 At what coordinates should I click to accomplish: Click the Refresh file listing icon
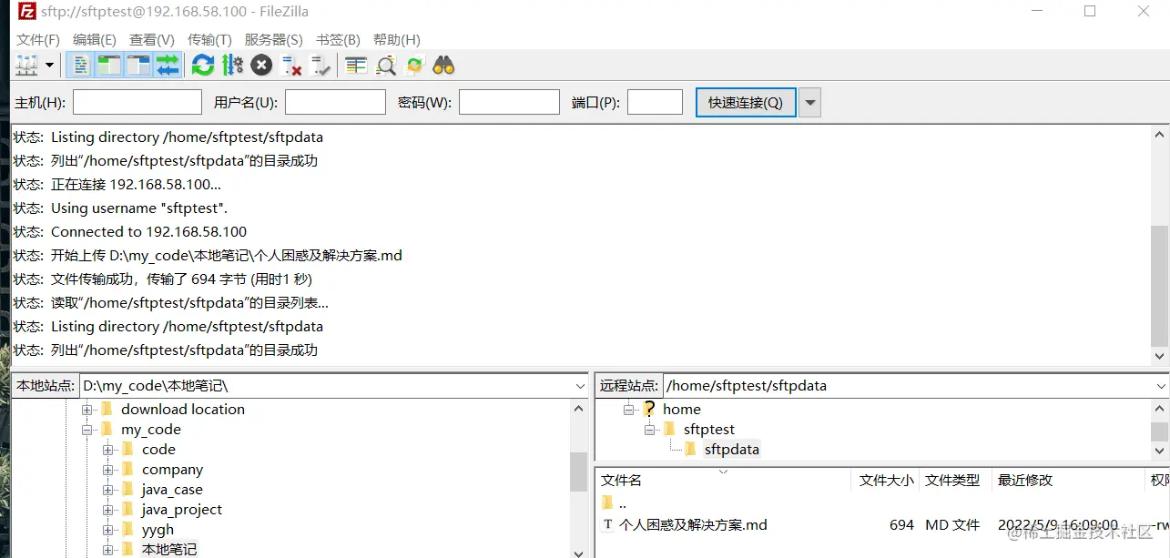click(202, 65)
